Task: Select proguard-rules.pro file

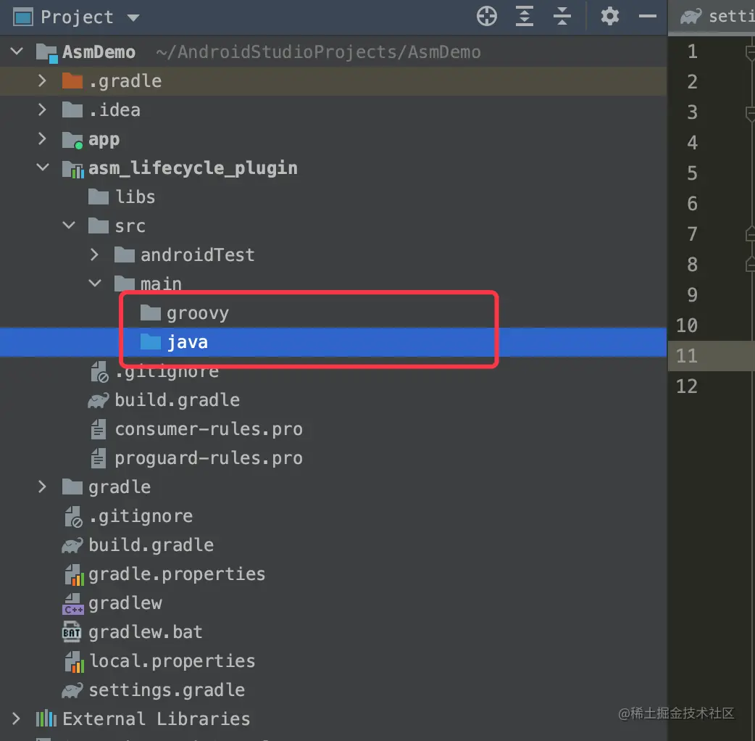Action: [333, 458]
